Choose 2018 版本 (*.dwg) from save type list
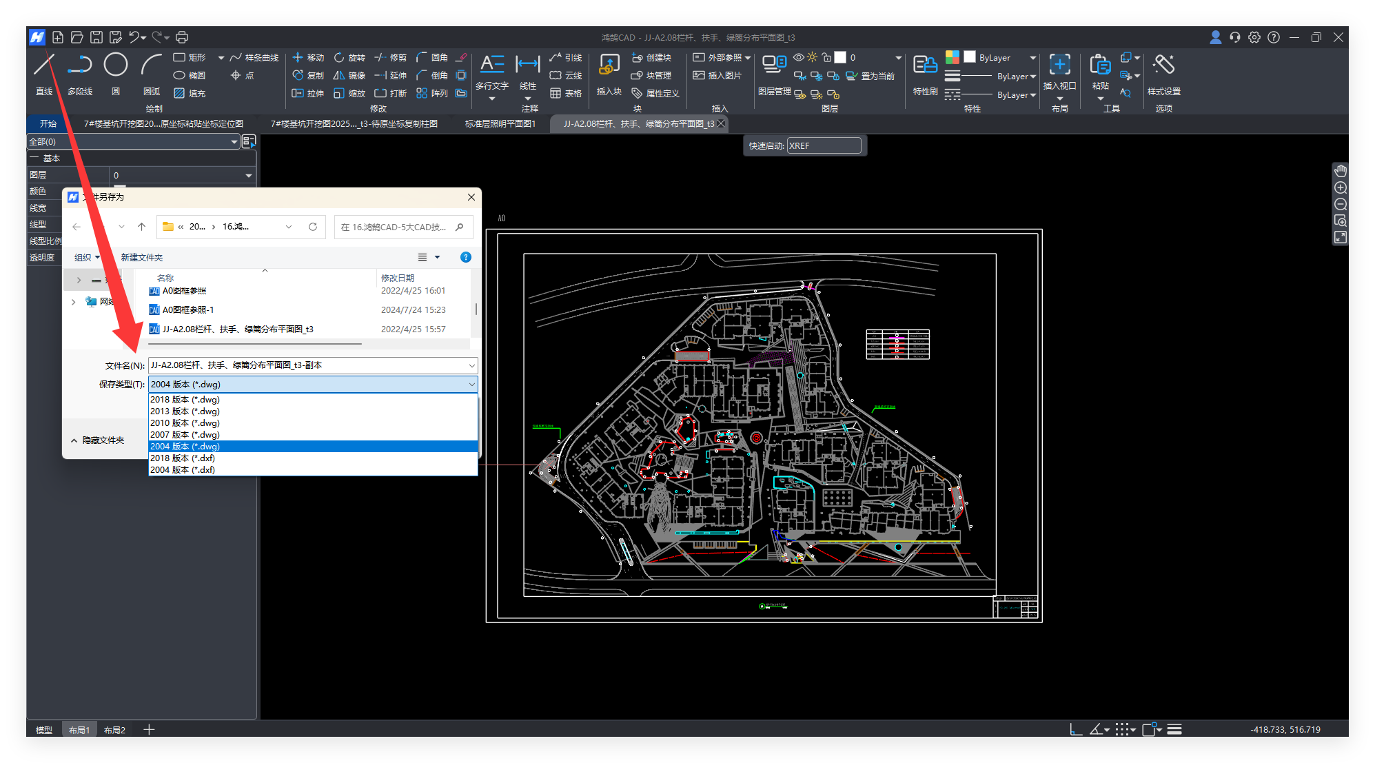Image resolution: width=1375 pixels, height=763 pixels. [185, 400]
